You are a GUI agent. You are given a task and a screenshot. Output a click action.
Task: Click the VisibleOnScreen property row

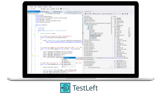124,35
